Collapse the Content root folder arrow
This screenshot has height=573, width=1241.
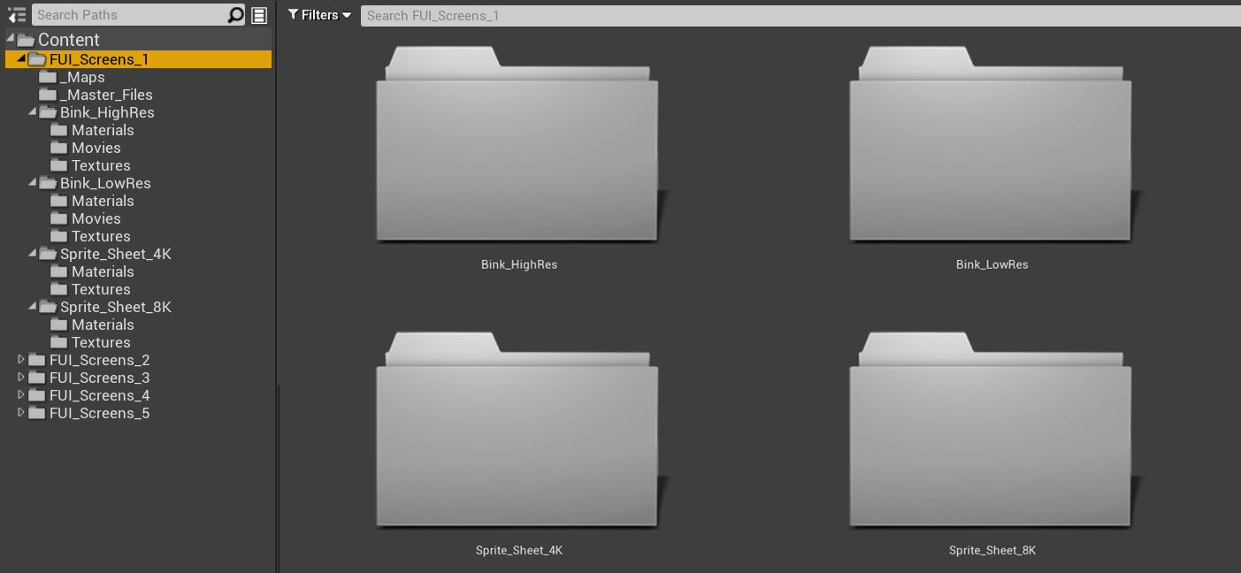point(11,38)
